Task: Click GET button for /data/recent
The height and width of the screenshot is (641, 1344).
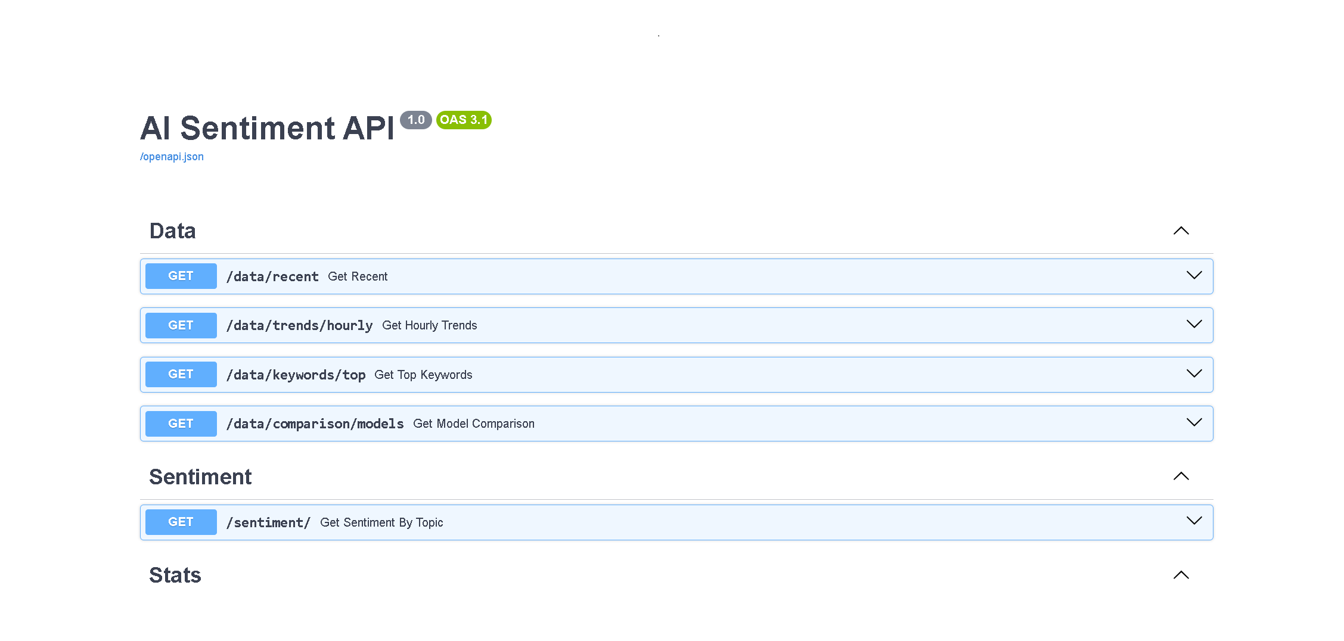Action: 181,276
